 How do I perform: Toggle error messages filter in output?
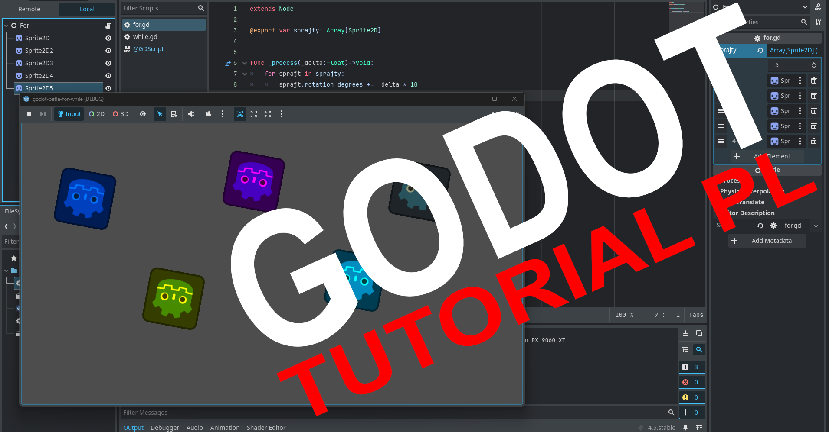point(691,382)
